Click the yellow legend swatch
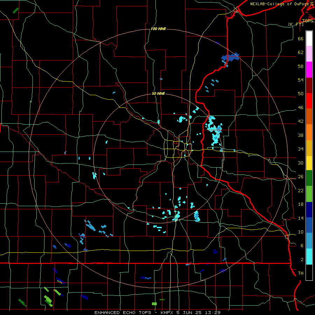Screen dimensions: 315x315 [309, 163]
